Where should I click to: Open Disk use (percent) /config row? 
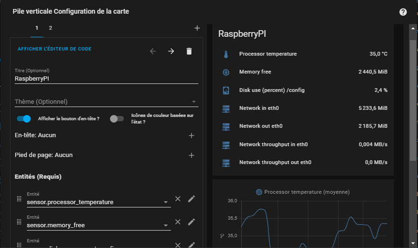pos(303,90)
